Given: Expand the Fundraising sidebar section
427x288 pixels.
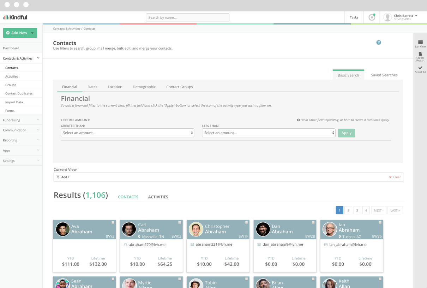Looking at the screenshot, I should click(21, 120).
